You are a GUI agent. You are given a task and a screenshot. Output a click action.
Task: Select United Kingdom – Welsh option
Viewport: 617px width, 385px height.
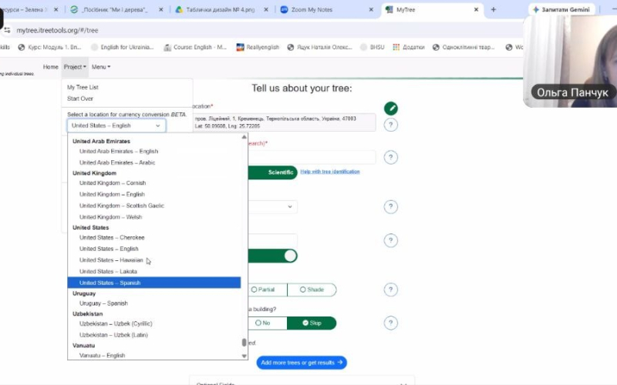[110, 217]
